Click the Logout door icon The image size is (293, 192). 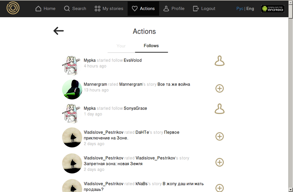(196, 8)
